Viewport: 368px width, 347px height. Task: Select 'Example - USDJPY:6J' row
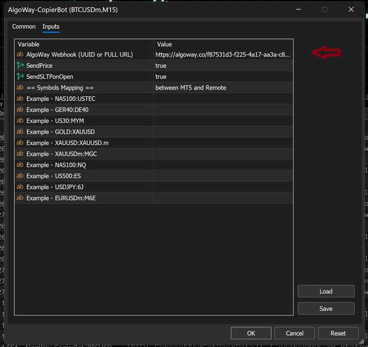[x=154, y=187]
